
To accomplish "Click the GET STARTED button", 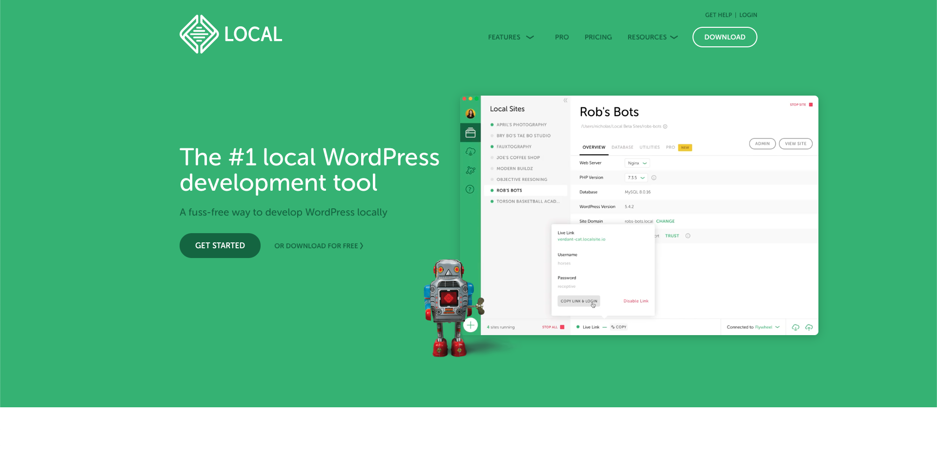I will (x=220, y=245).
